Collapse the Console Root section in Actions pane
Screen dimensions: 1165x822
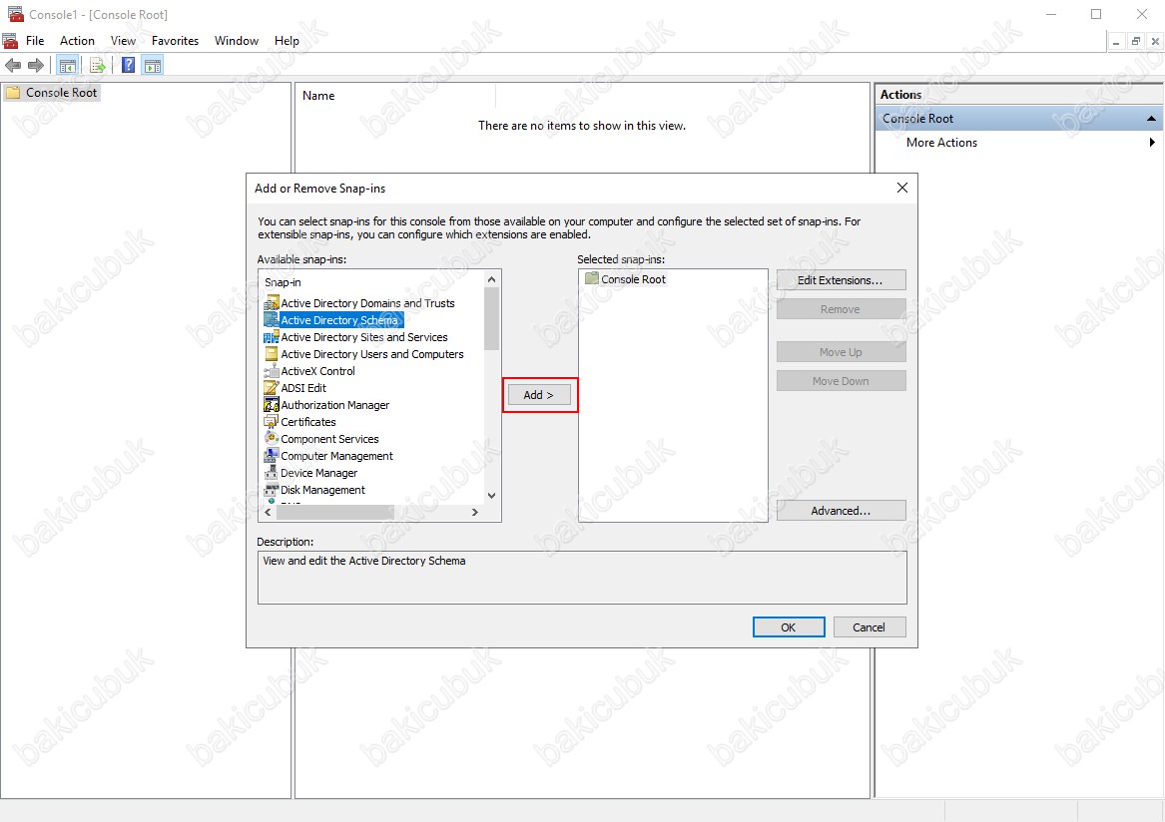(x=1151, y=119)
